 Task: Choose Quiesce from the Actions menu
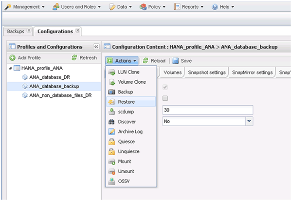(131, 142)
